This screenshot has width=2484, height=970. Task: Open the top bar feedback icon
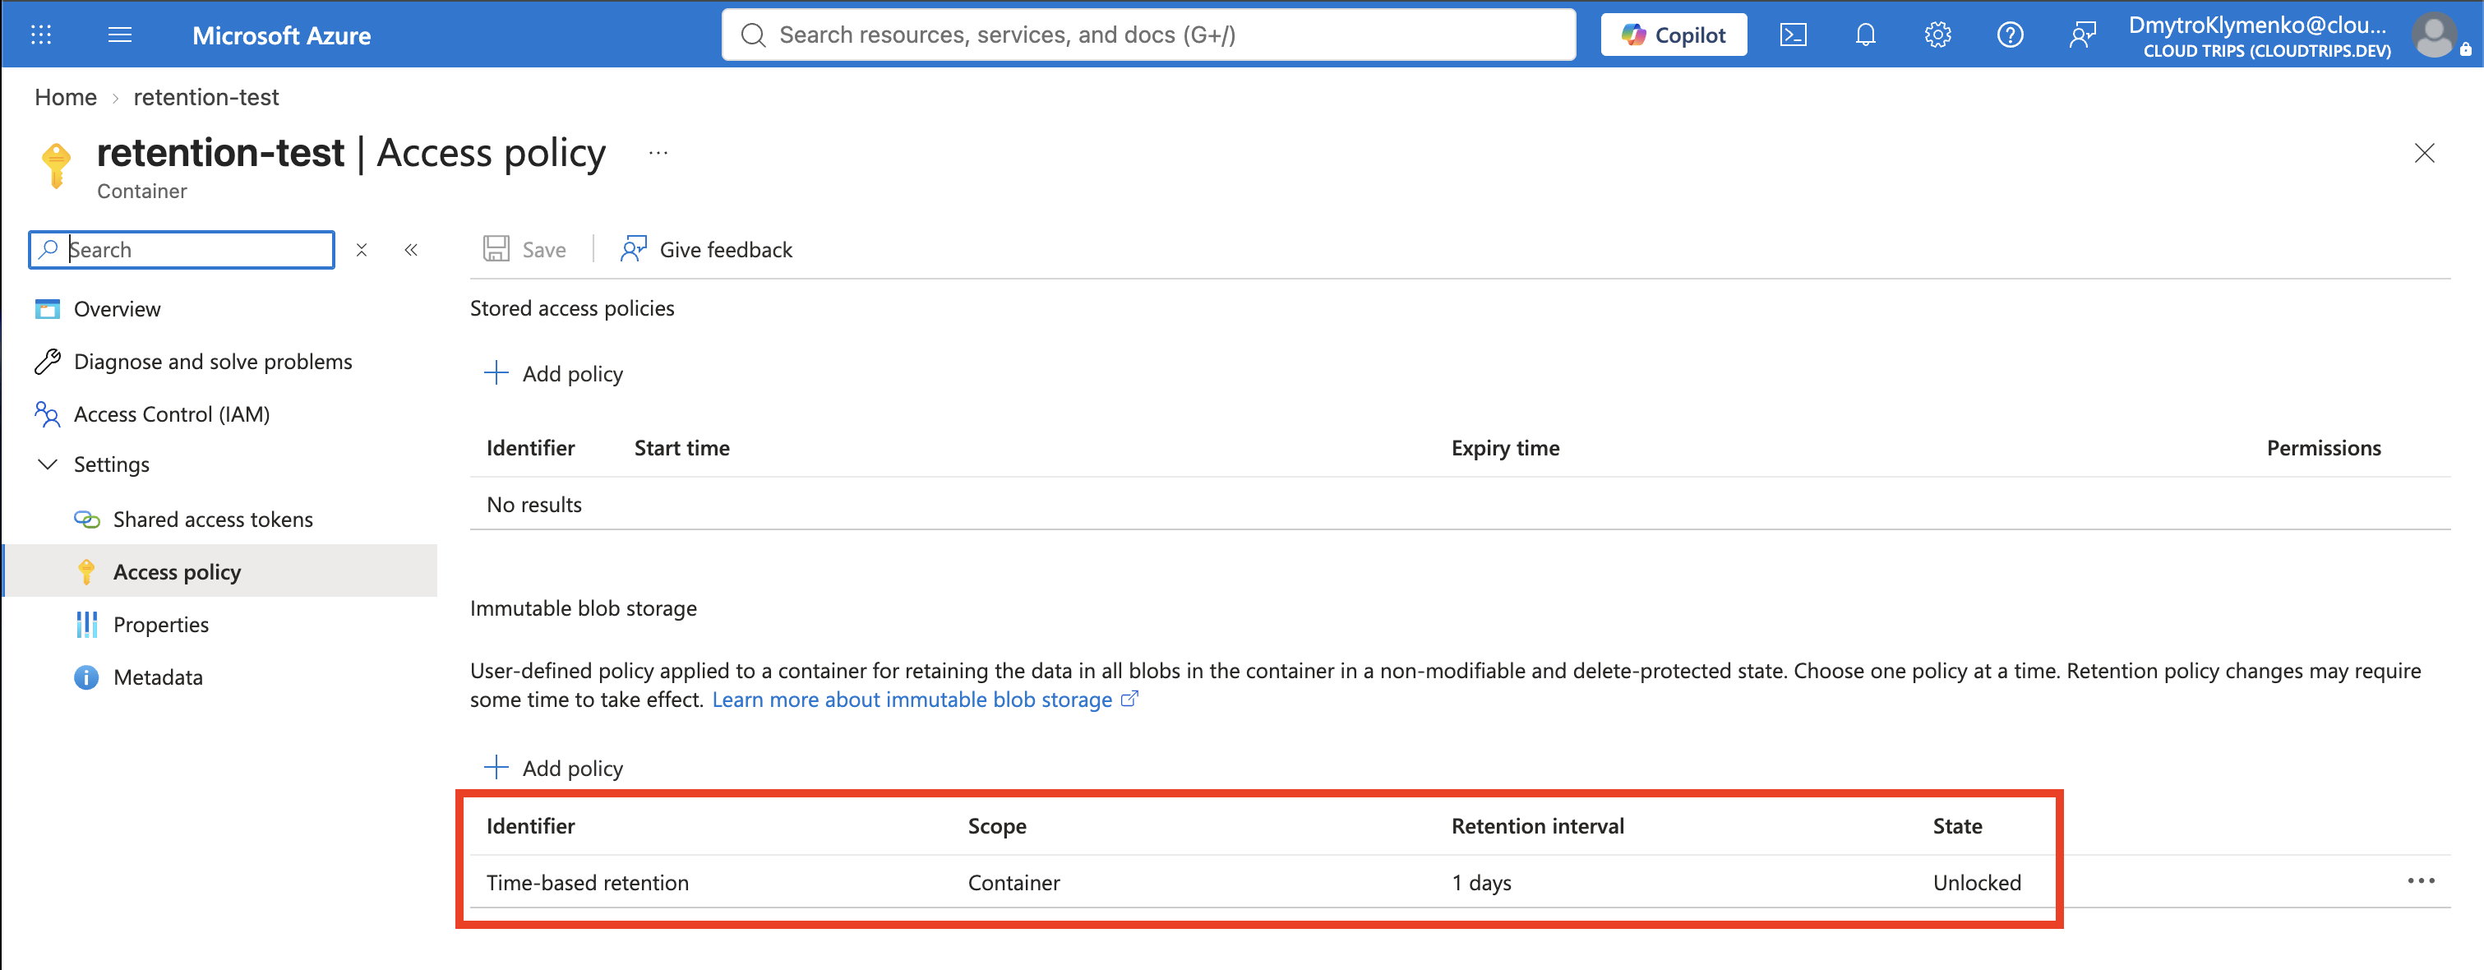(2082, 35)
